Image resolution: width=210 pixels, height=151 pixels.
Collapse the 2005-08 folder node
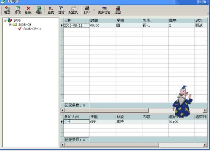click(x=10, y=25)
